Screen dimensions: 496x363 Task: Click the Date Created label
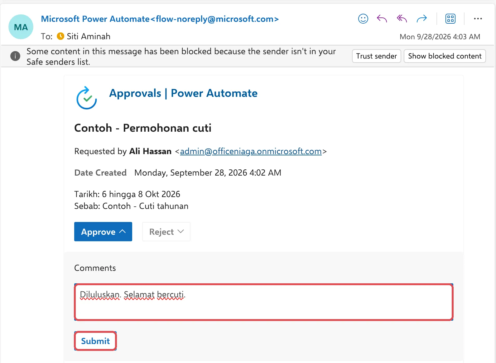coord(100,173)
